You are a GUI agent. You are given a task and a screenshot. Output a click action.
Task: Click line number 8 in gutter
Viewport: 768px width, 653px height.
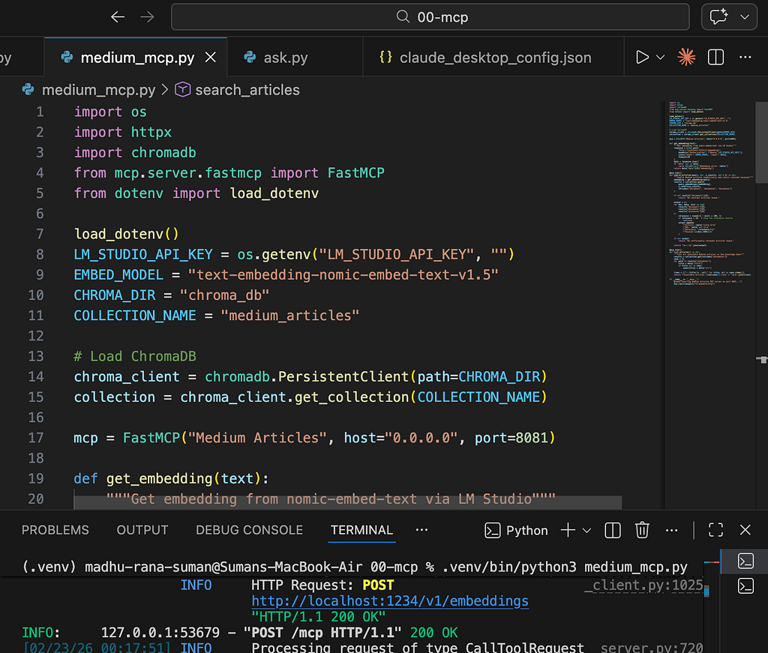click(40, 255)
